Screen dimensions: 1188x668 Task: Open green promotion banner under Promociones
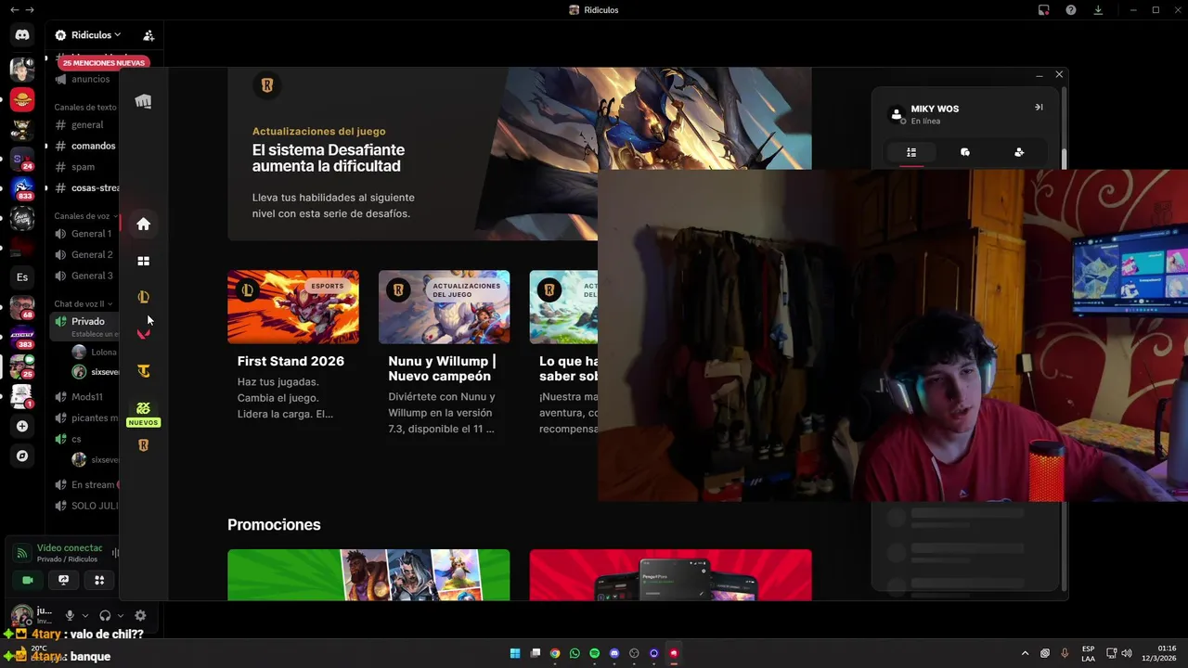tap(368, 575)
